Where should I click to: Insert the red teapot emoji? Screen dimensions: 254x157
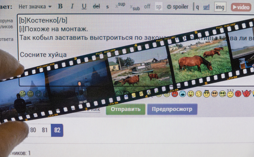click(x=247, y=93)
